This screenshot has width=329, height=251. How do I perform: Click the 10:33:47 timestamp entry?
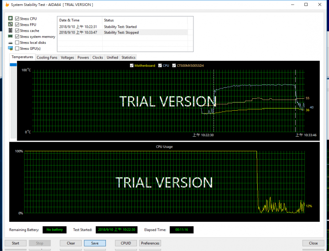click(78, 32)
